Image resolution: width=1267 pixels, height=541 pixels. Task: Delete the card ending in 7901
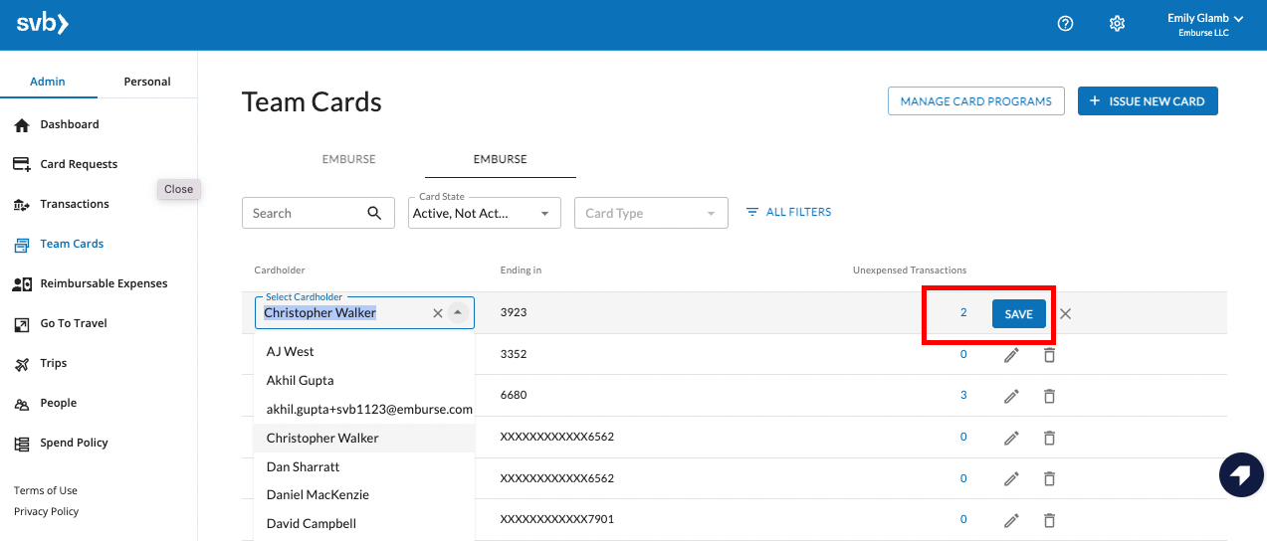click(x=1048, y=520)
